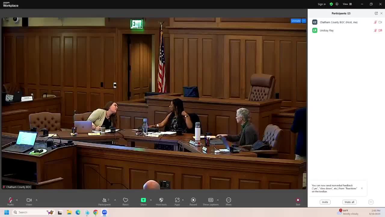This screenshot has width=385, height=217.
Task: Click the Invite button in the Participants panel
Action: [325, 202]
